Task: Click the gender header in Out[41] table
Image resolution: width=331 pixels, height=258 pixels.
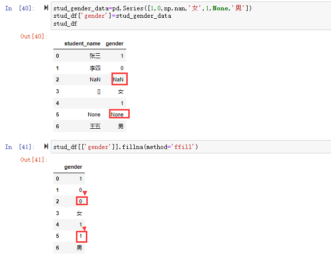Action: pyautogui.click(x=73, y=167)
